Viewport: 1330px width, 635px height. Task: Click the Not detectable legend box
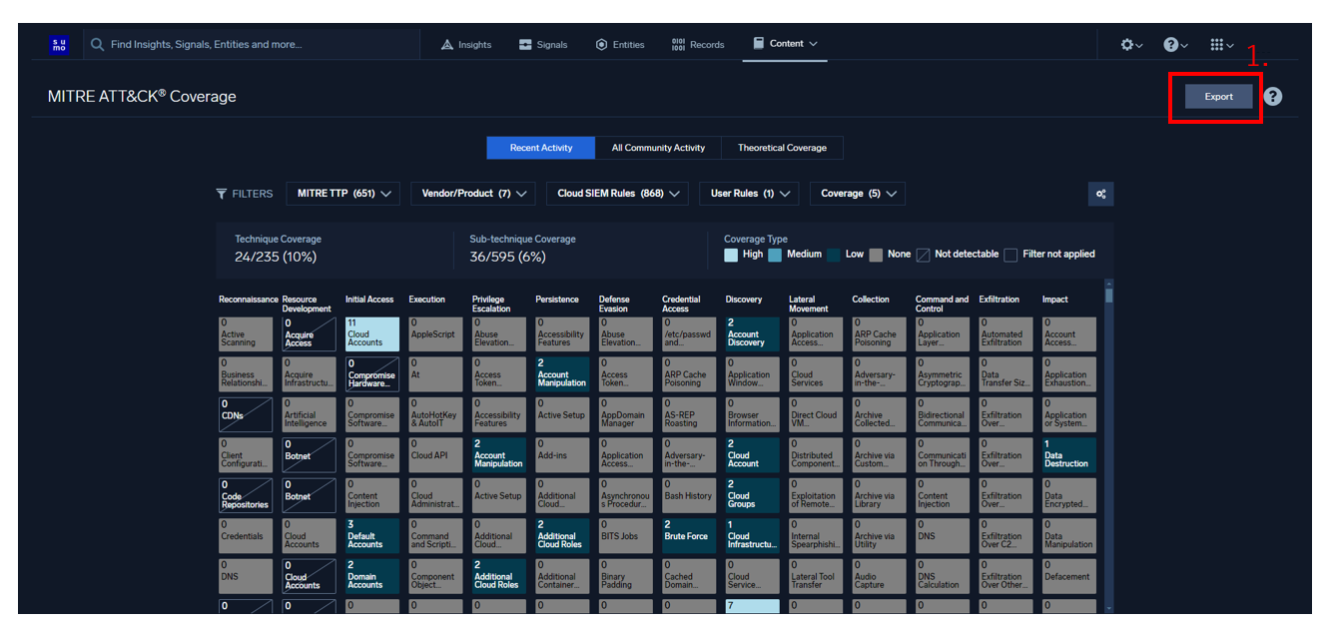924,255
